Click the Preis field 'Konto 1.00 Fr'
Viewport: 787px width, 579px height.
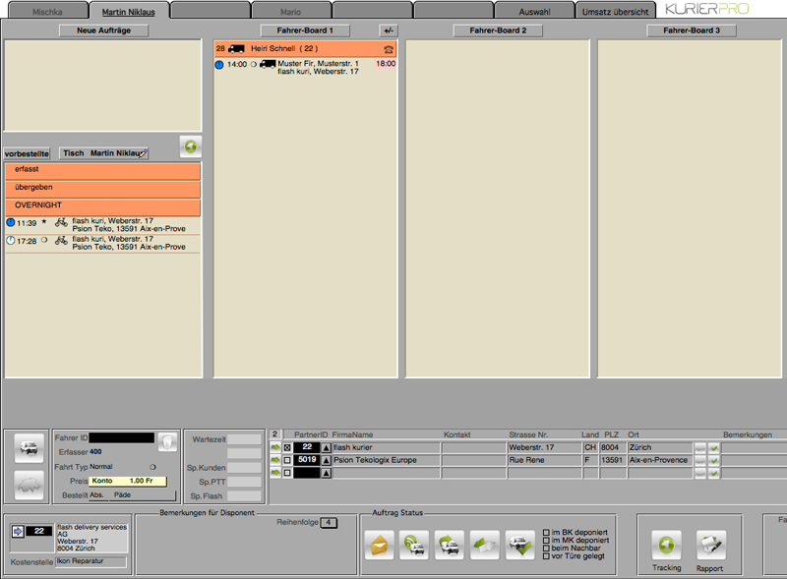pyautogui.click(x=128, y=481)
